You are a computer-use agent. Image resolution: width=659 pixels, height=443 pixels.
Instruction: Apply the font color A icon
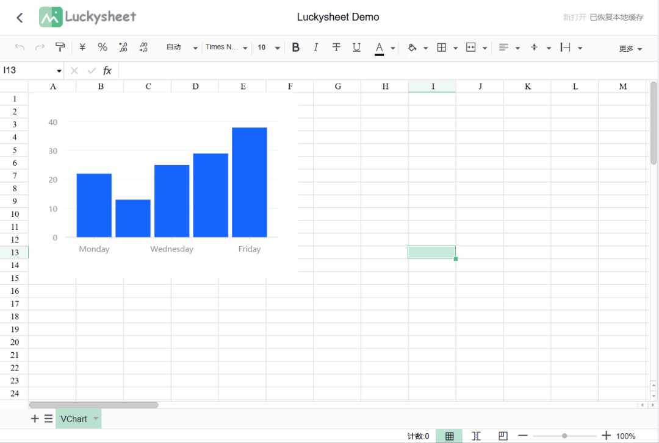(379, 48)
